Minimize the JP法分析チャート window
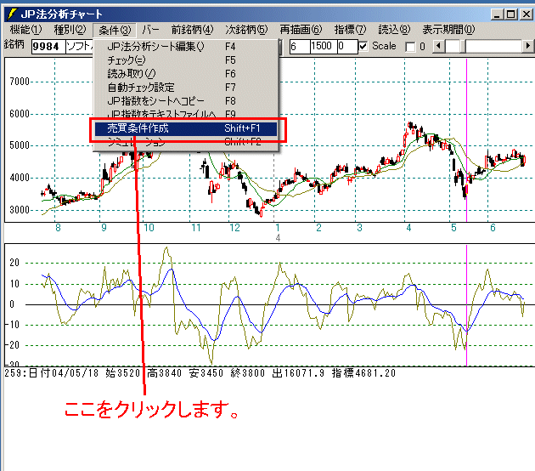 (x=497, y=14)
